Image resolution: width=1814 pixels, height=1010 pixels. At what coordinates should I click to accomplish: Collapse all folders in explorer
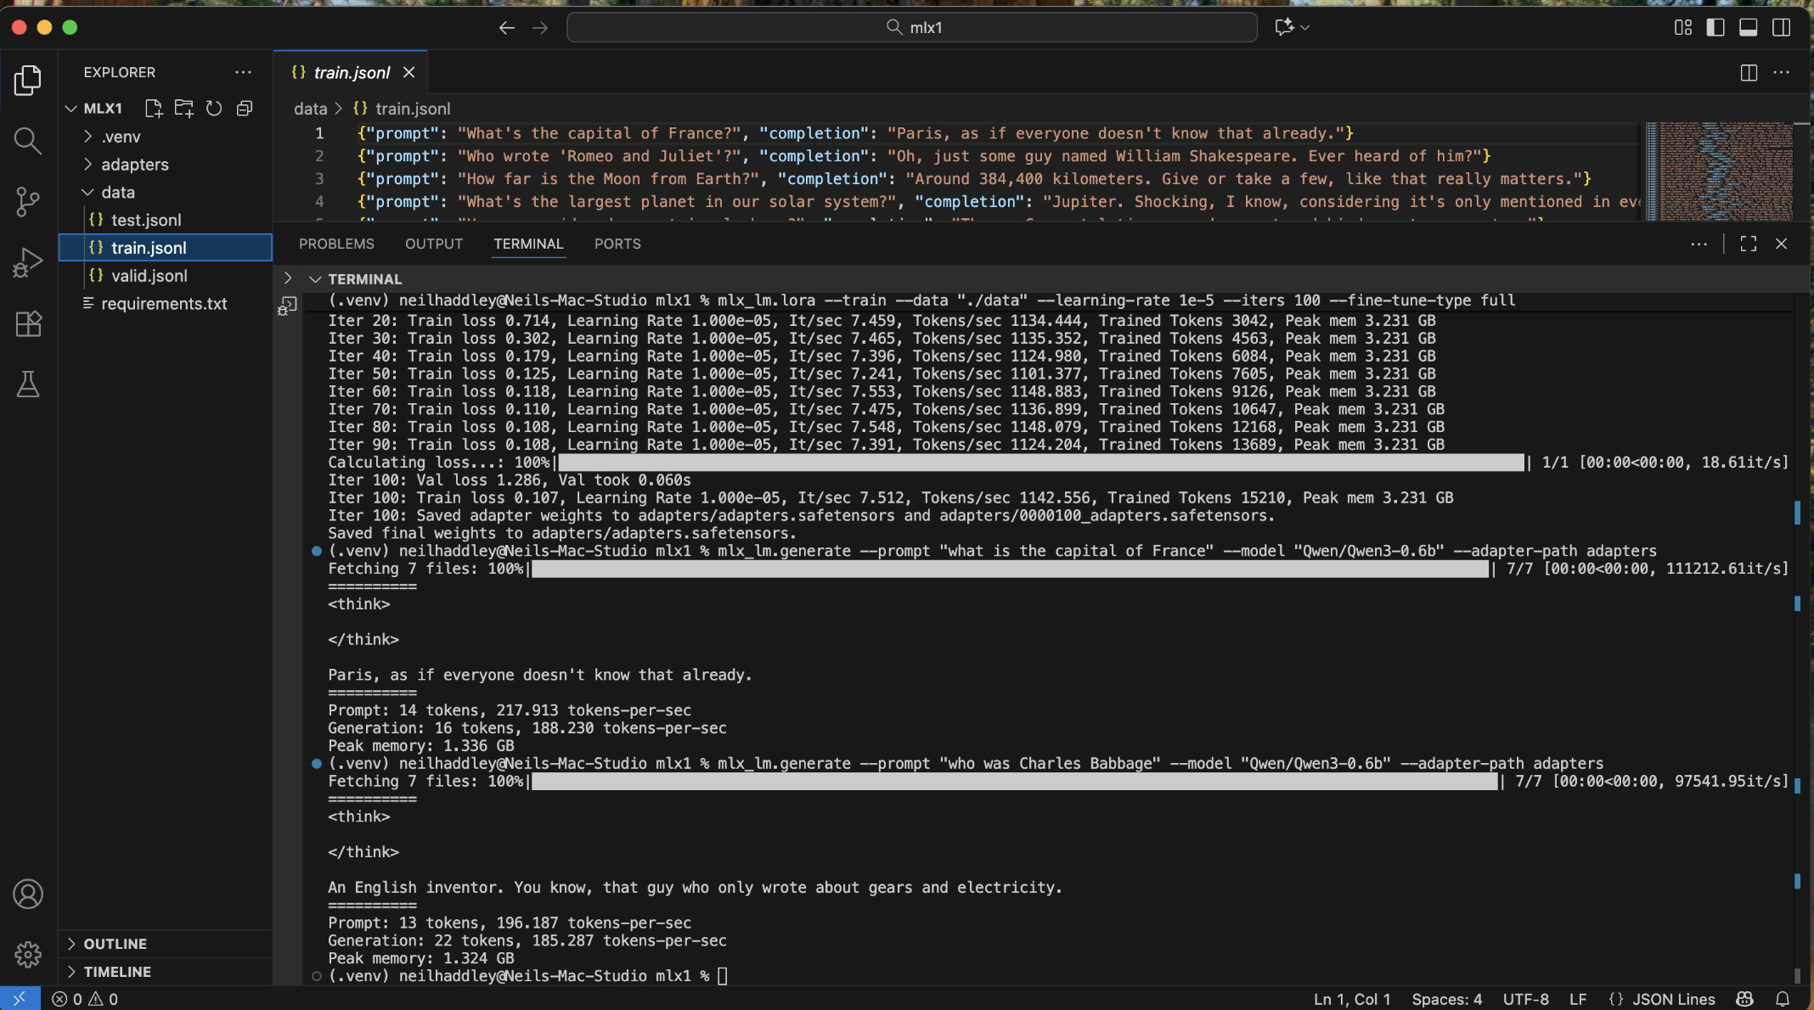click(x=245, y=108)
